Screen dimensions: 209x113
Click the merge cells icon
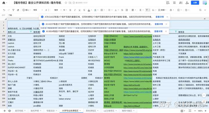tap(127, 10)
